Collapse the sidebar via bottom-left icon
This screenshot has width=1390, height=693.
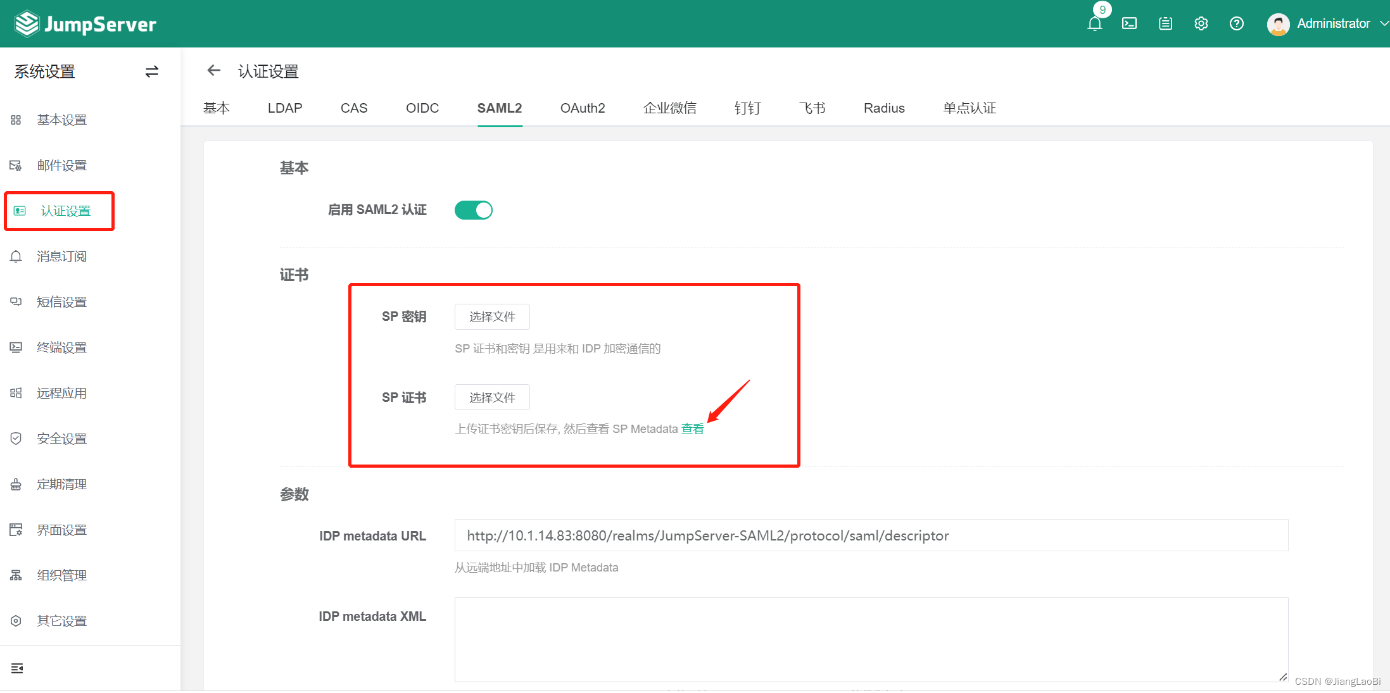pyautogui.click(x=16, y=668)
